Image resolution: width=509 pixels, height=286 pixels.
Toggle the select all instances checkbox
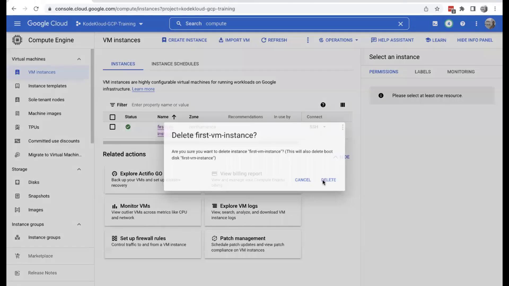coord(112,117)
